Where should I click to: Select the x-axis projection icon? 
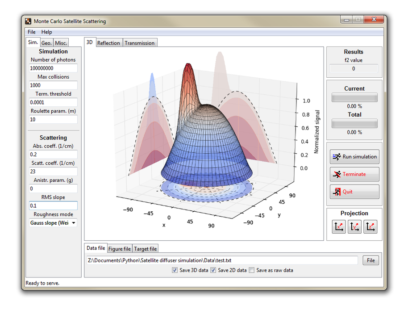click(x=339, y=227)
